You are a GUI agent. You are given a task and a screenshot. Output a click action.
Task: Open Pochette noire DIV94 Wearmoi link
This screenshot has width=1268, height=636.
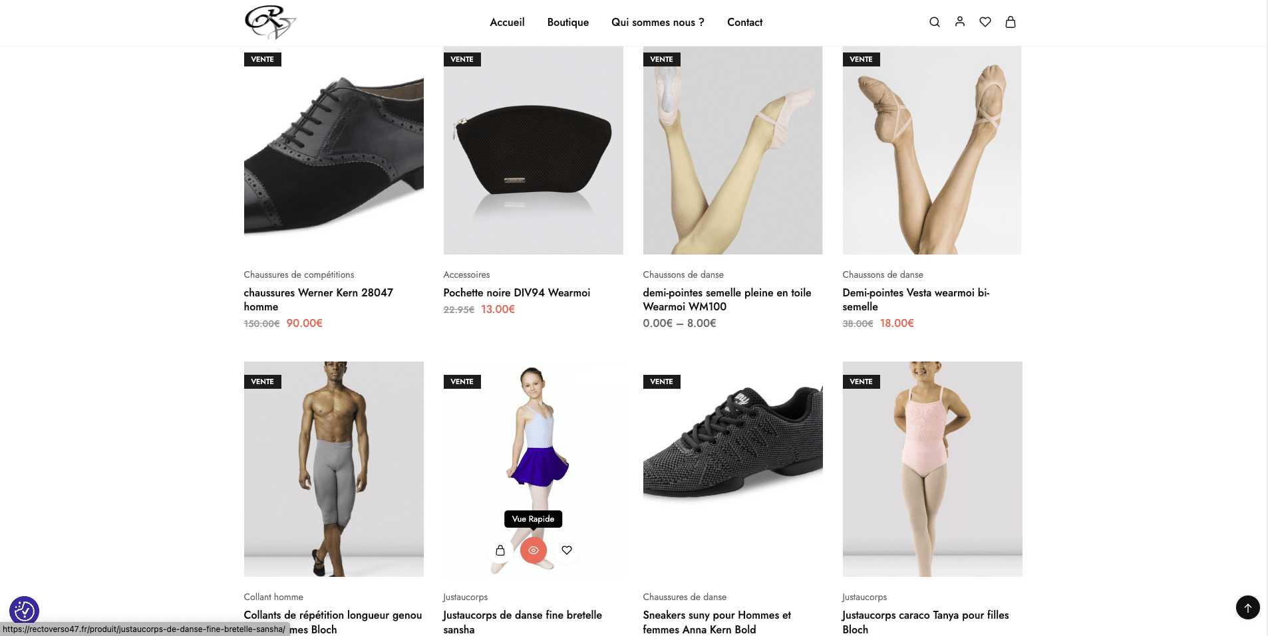point(516,293)
